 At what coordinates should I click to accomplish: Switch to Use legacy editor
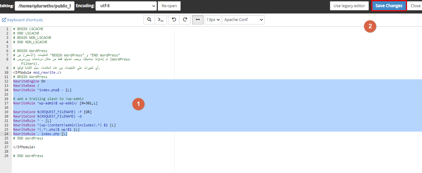point(349,6)
